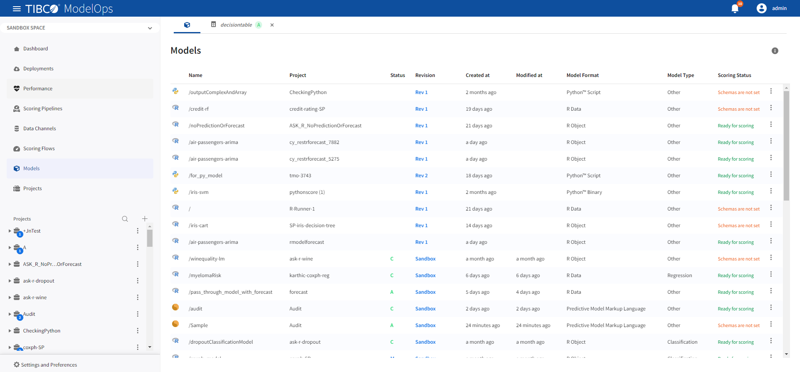800x372 pixels.
Task: Add a new project with plus icon
Action: pos(145,219)
